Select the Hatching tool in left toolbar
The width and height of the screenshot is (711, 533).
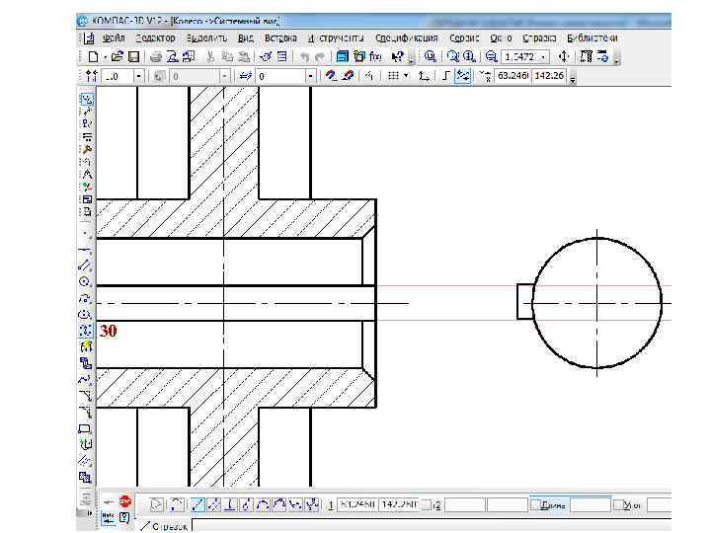pos(86,459)
